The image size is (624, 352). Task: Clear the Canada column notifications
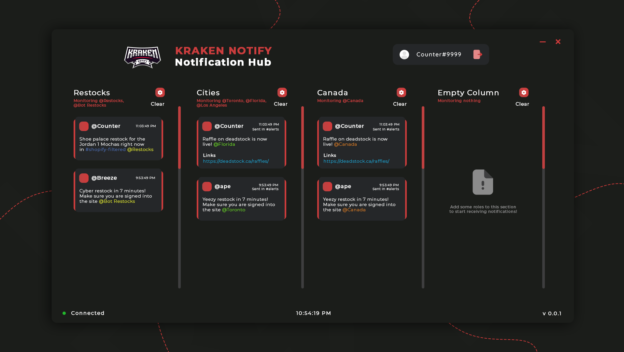point(400,104)
